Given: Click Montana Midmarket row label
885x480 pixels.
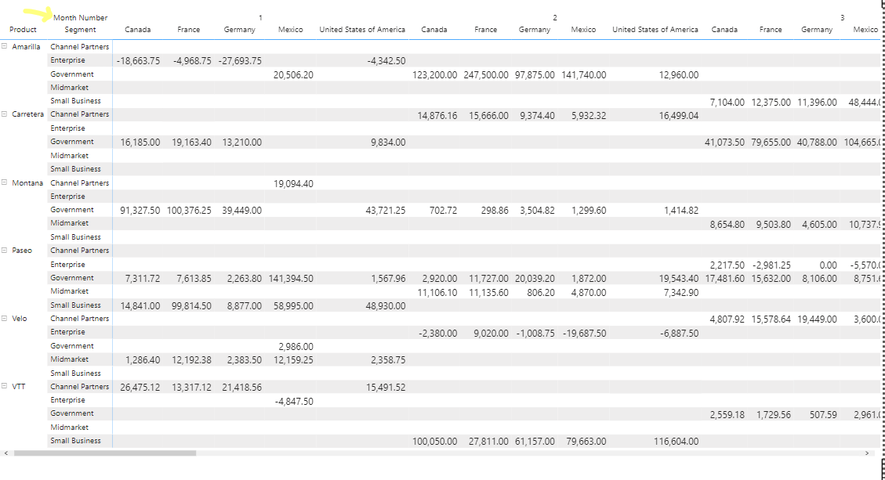Looking at the screenshot, I should (x=70, y=223).
